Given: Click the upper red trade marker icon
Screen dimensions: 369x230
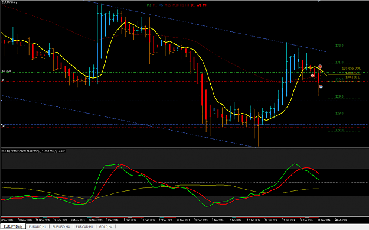Looking at the screenshot, I should [320, 67].
